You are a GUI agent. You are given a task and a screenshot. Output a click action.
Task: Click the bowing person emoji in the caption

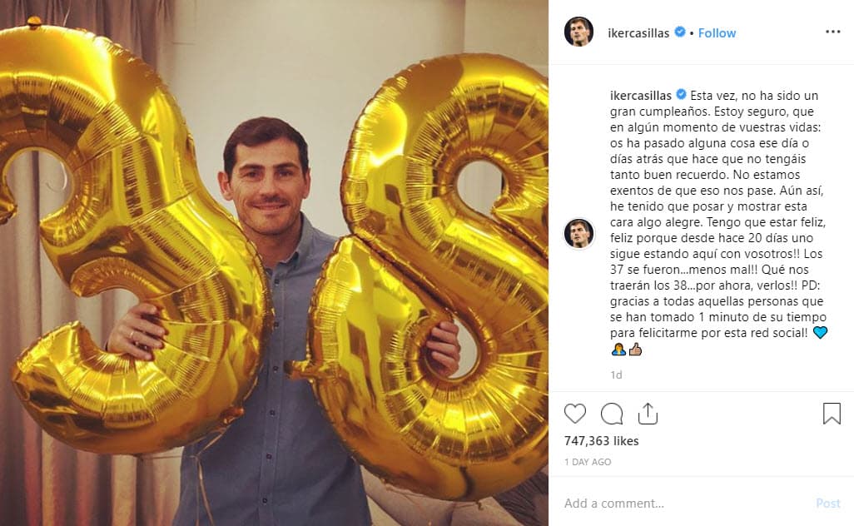(618, 350)
